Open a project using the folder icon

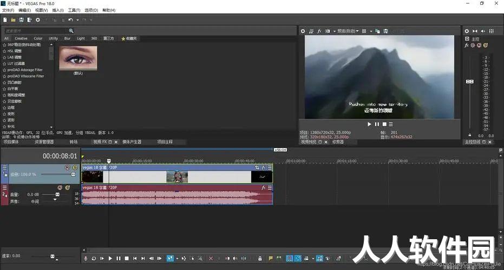point(13,20)
